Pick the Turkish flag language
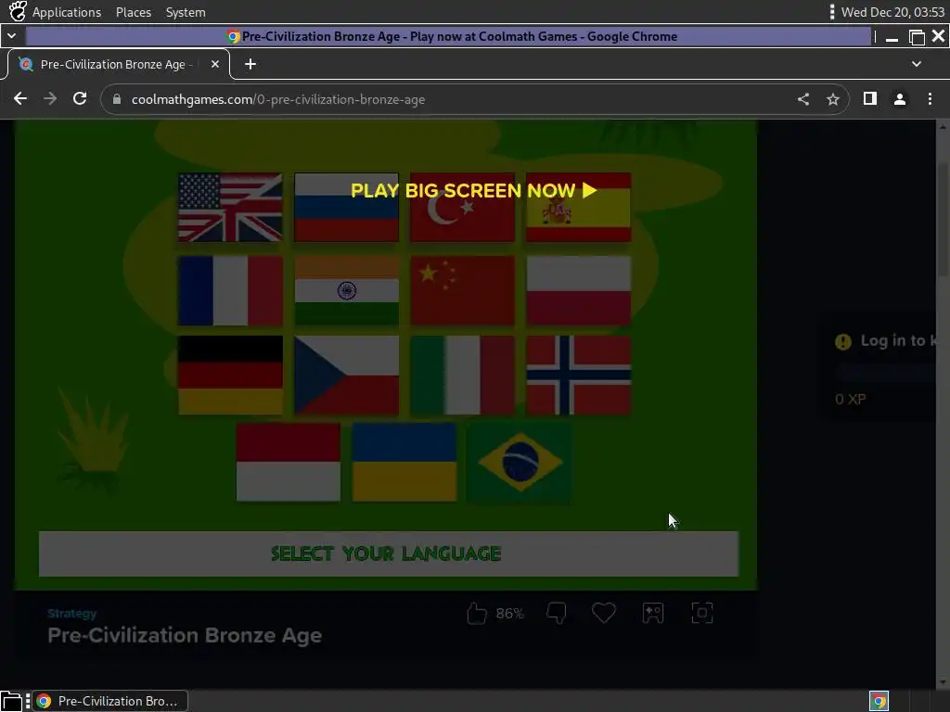This screenshot has width=950, height=712. [x=462, y=207]
